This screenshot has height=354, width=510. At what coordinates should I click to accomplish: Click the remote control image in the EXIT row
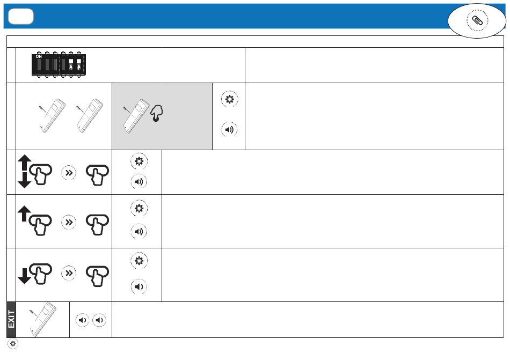click(43, 320)
